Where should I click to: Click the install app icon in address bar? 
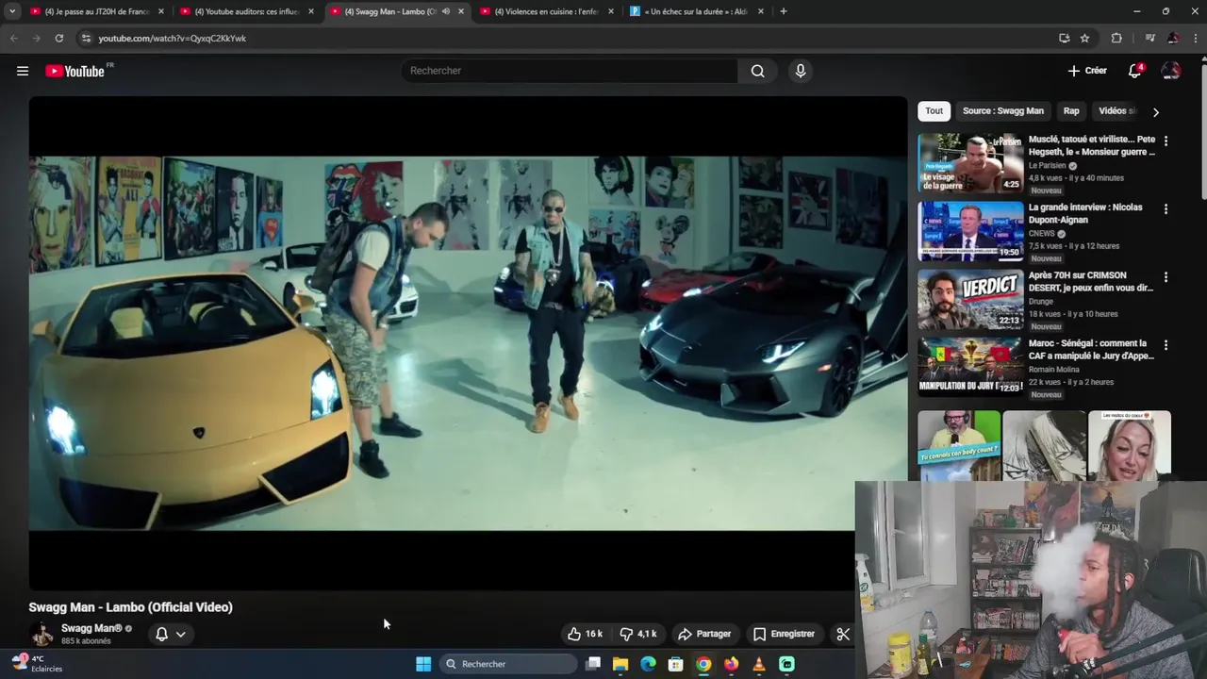(1064, 38)
